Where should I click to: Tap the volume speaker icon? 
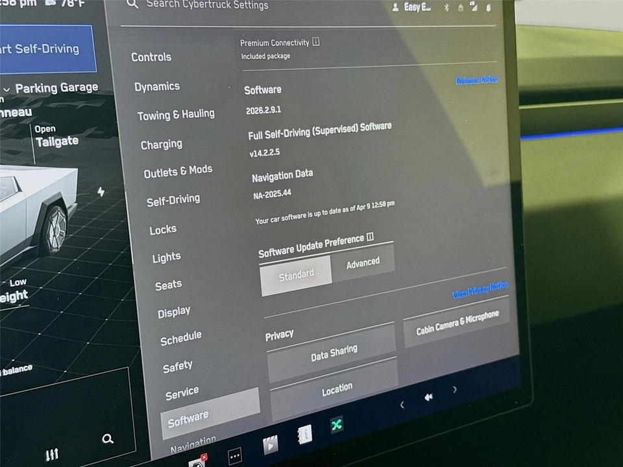point(429,397)
